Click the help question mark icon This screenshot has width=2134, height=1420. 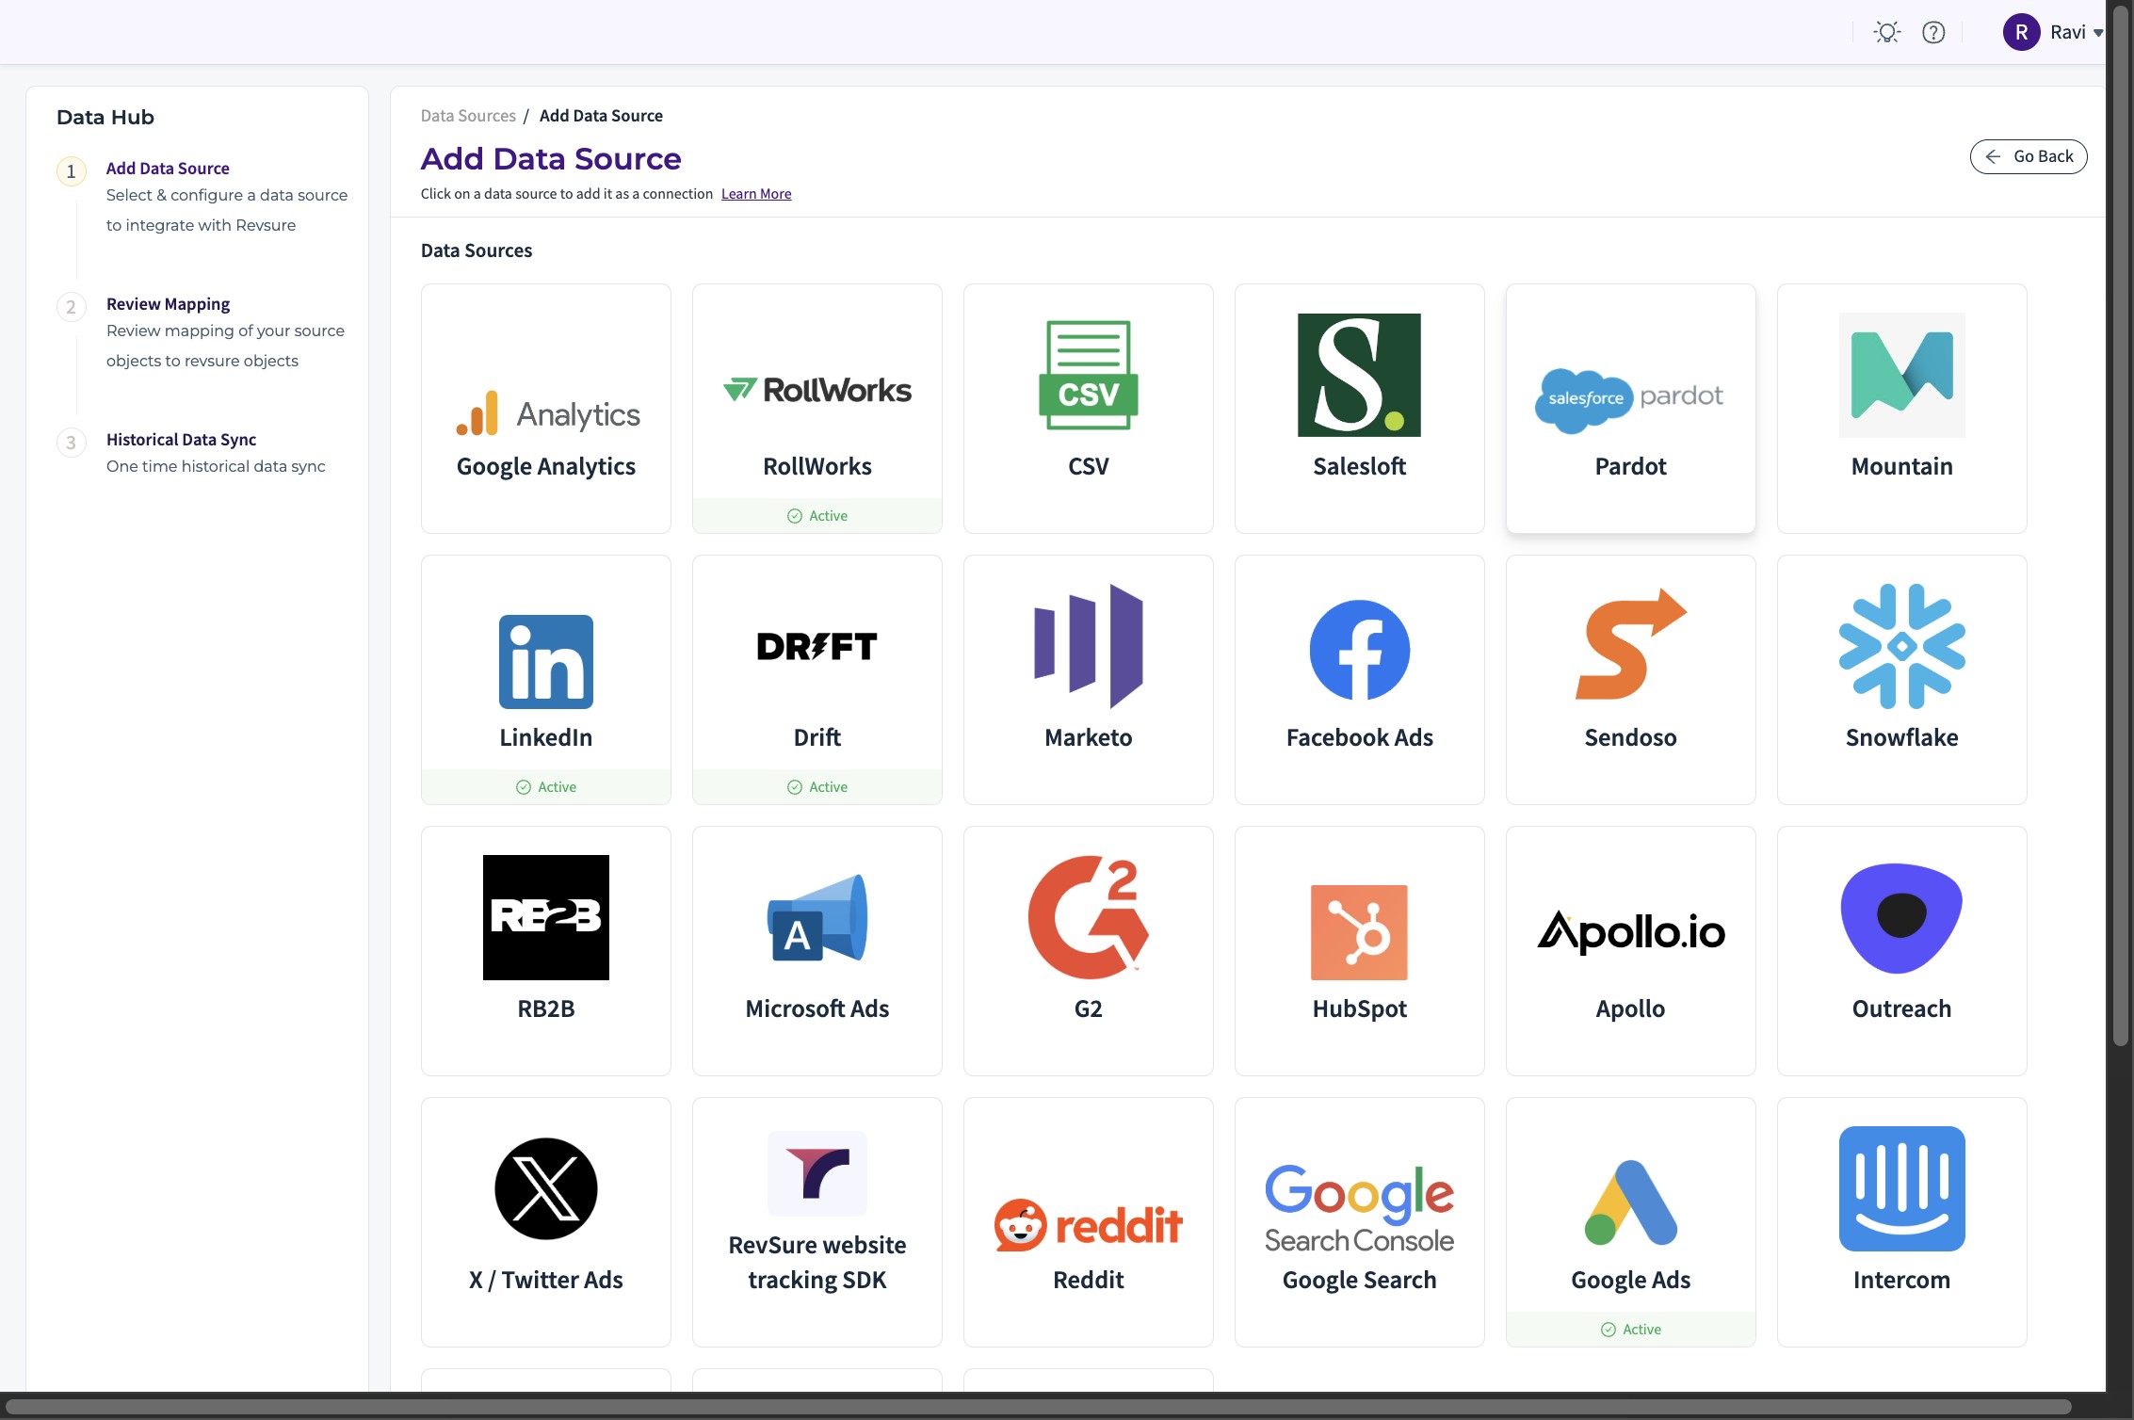(1933, 33)
